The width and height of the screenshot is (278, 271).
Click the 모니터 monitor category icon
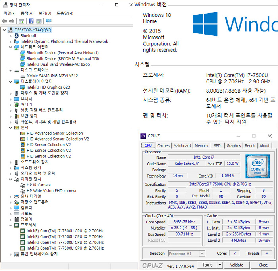pos(17,99)
